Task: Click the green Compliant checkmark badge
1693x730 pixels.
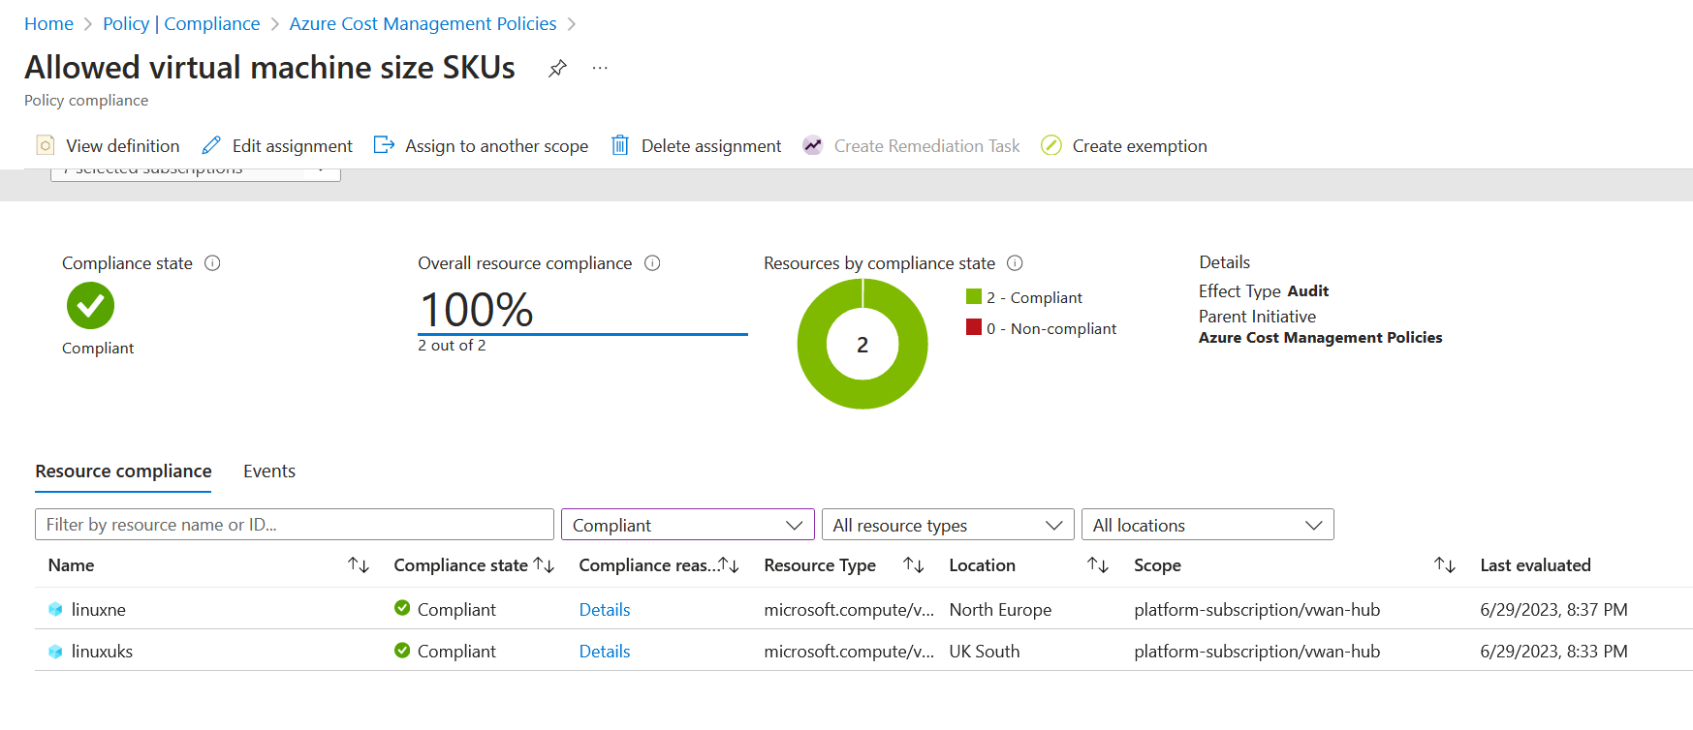Action: click(90, 306)
